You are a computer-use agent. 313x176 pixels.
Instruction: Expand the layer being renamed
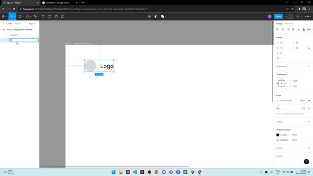click(4, 40)
